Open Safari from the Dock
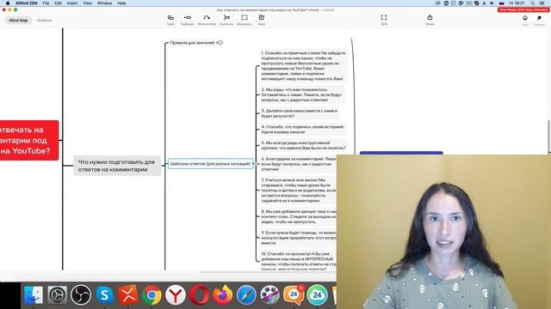Viewport: 551px width, 309px height. (x=246, y=294)
